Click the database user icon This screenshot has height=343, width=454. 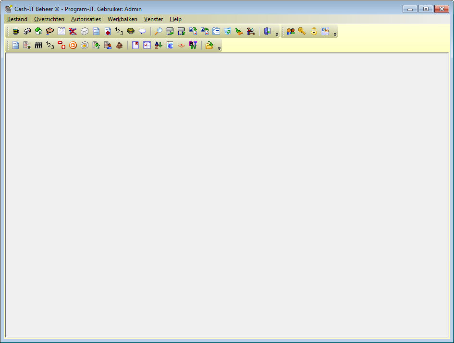click(x=325, y=31)
